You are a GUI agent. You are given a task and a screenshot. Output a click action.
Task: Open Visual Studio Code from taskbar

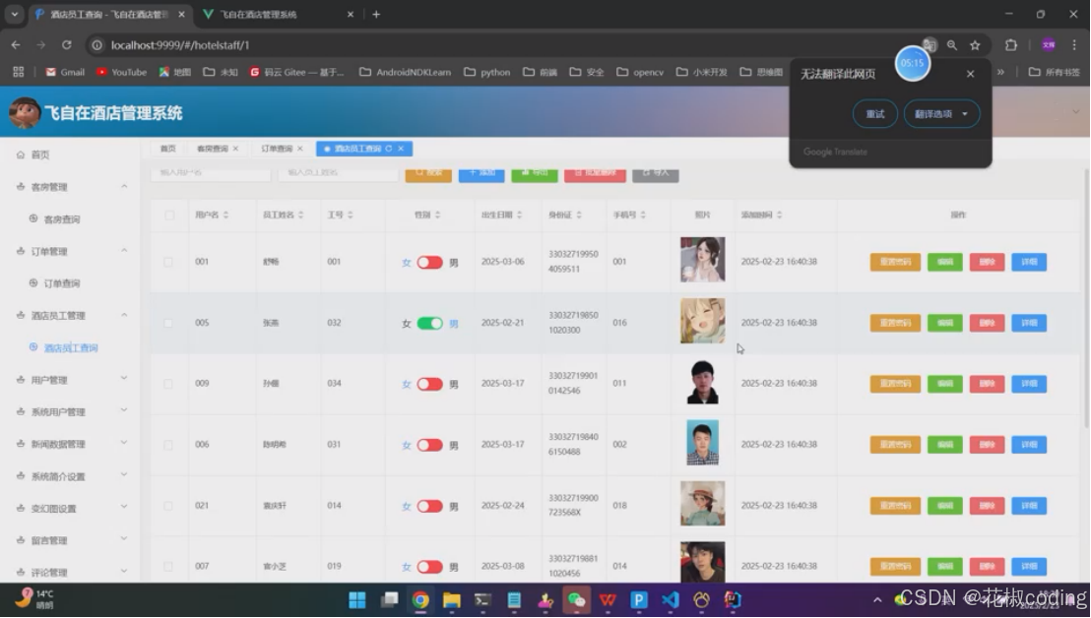tap(670, 600)
